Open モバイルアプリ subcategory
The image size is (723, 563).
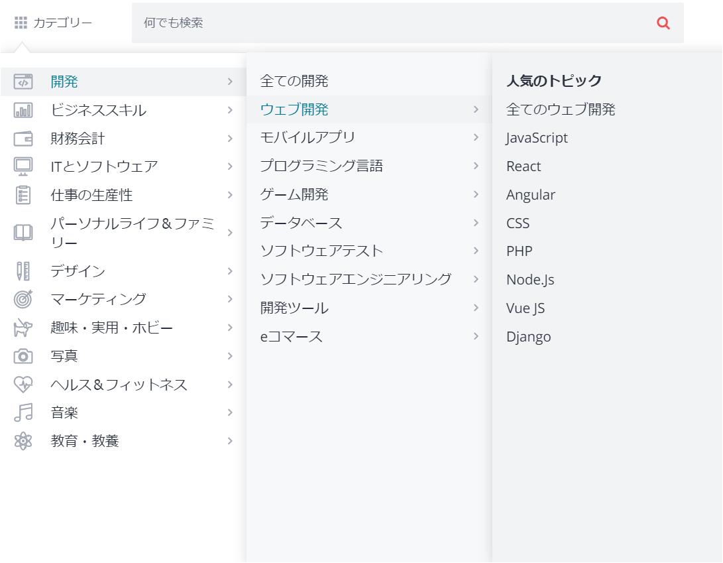(307, 137)
